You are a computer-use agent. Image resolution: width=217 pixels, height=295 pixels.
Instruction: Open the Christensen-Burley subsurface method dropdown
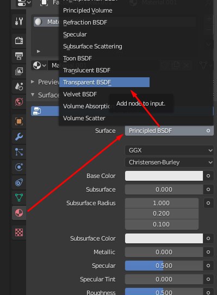(x=169, y=162)
